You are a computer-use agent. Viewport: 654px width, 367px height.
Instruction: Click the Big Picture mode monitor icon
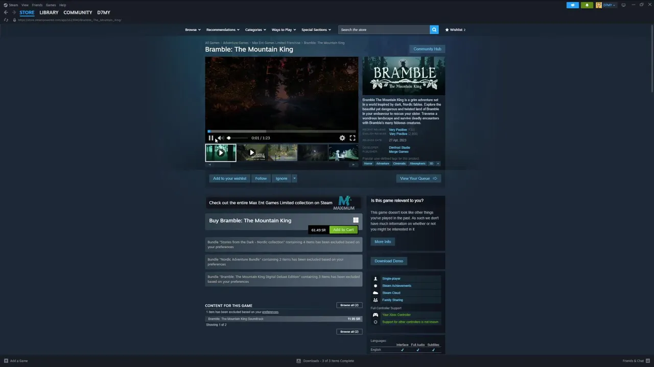pos(623,5)
